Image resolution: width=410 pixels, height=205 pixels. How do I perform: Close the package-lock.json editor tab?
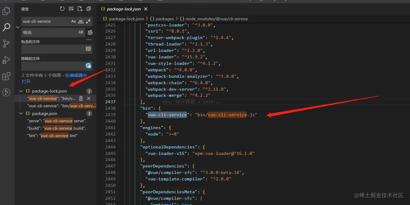(x=146, y=9)
